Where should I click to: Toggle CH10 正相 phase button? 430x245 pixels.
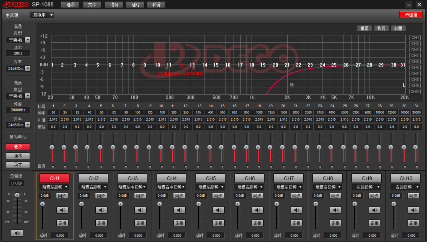[414, 223]
